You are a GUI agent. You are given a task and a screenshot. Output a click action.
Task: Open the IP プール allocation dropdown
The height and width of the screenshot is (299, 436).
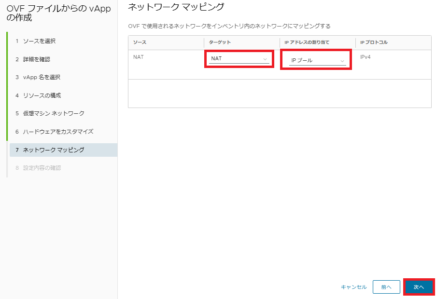317,61
